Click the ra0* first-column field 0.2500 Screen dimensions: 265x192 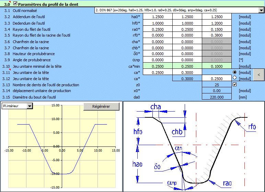click(158, 29)
